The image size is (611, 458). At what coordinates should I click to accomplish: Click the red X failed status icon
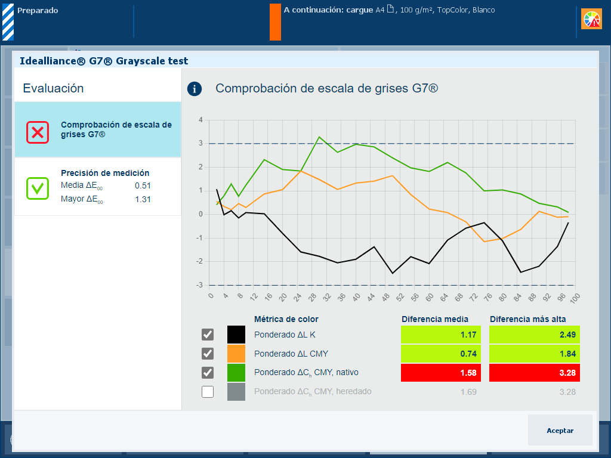38,132
